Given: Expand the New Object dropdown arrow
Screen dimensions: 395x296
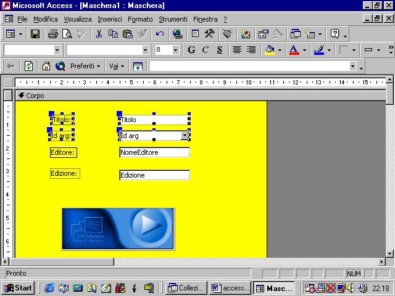Looking at the screenshot, I should (320, 34).
